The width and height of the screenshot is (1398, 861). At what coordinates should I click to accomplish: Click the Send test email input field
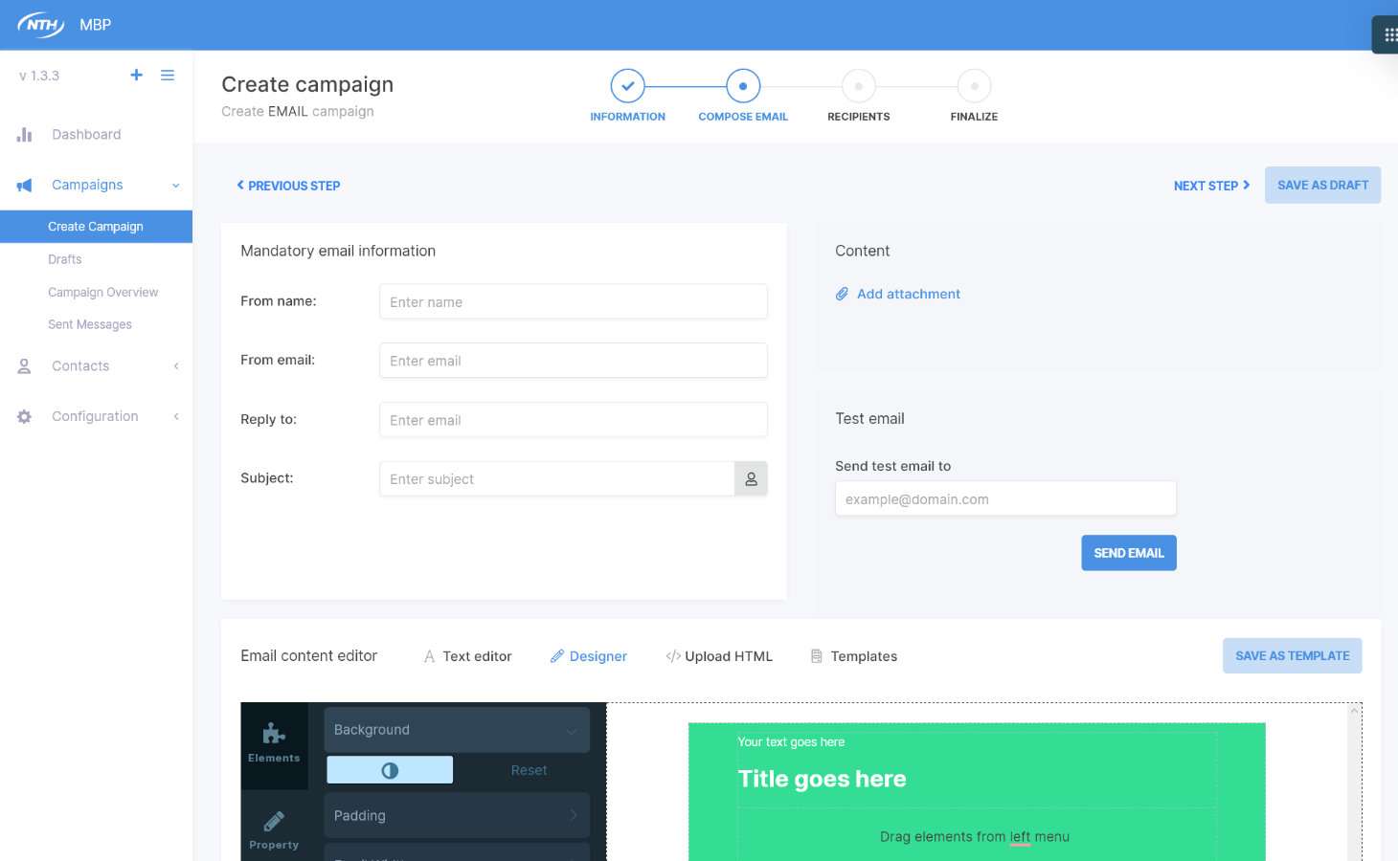(x=1005, y=498)
